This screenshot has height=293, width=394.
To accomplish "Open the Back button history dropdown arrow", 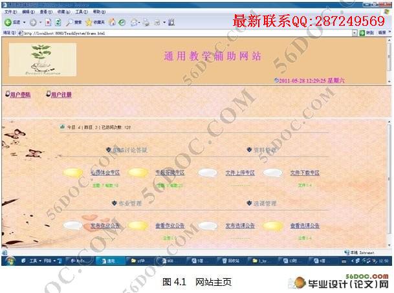I will coord(24,23).
